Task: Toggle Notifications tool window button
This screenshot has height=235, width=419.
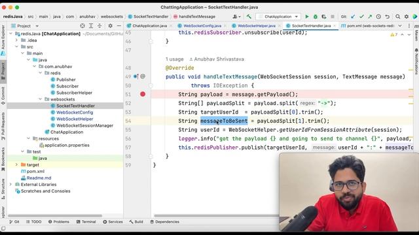Action: (416, 61)
